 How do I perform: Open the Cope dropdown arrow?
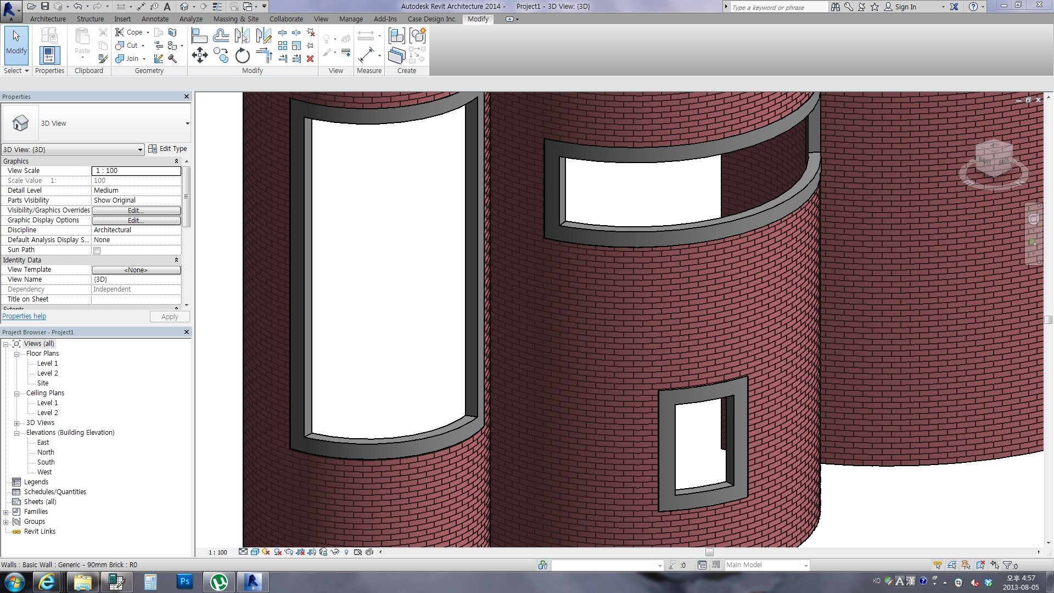pyautogui.click(x=148, y=32)
